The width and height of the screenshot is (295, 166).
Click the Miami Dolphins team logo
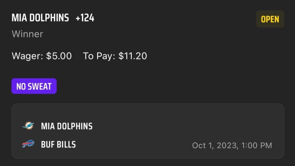[x=28, y=126]
